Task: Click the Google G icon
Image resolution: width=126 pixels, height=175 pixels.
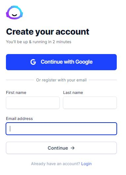Action: coord(33,62)
